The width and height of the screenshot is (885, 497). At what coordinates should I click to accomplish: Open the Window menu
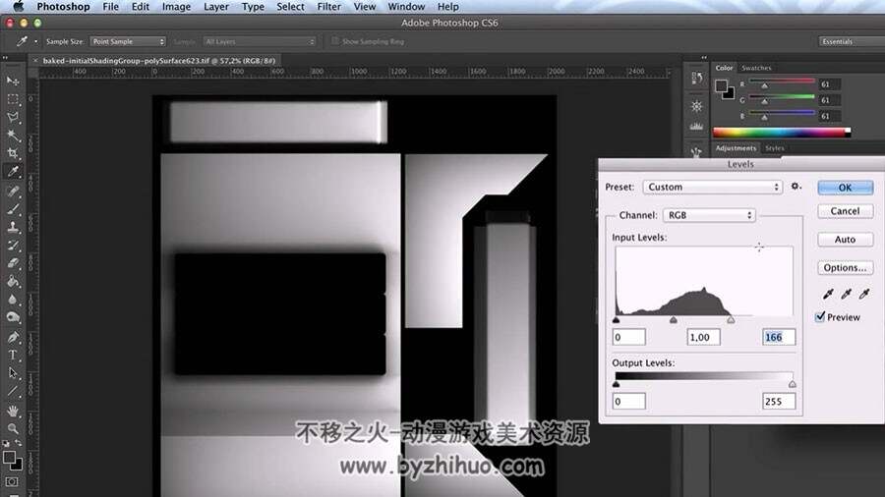406,7
